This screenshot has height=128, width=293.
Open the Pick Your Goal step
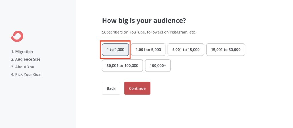(x=26, y=74)
